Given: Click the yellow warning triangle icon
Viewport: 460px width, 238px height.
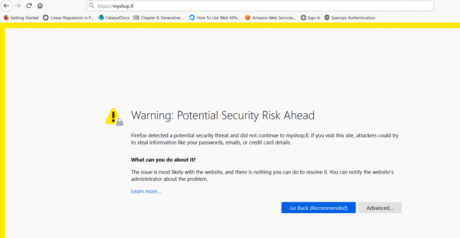Looking at the screenshot, I should tap(113, 116).
